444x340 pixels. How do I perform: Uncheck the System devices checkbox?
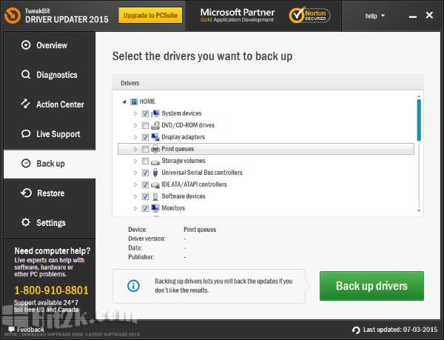tap(145, 113)
